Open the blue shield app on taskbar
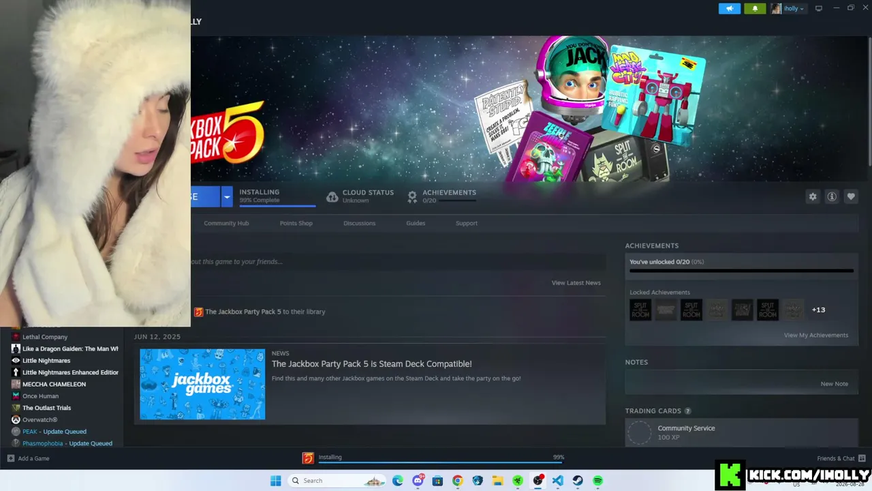 point(478,481)
